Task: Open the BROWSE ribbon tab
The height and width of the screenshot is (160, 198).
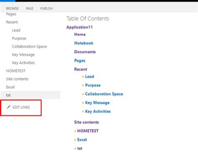Action: click(x=12, y=9)
